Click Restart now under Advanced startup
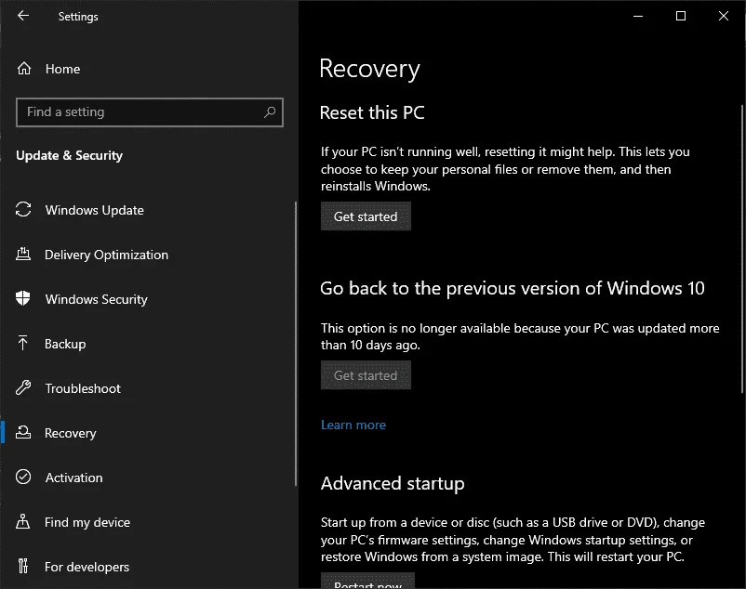The width and height of the screenshot is (746, 589). tap(367, 581)
